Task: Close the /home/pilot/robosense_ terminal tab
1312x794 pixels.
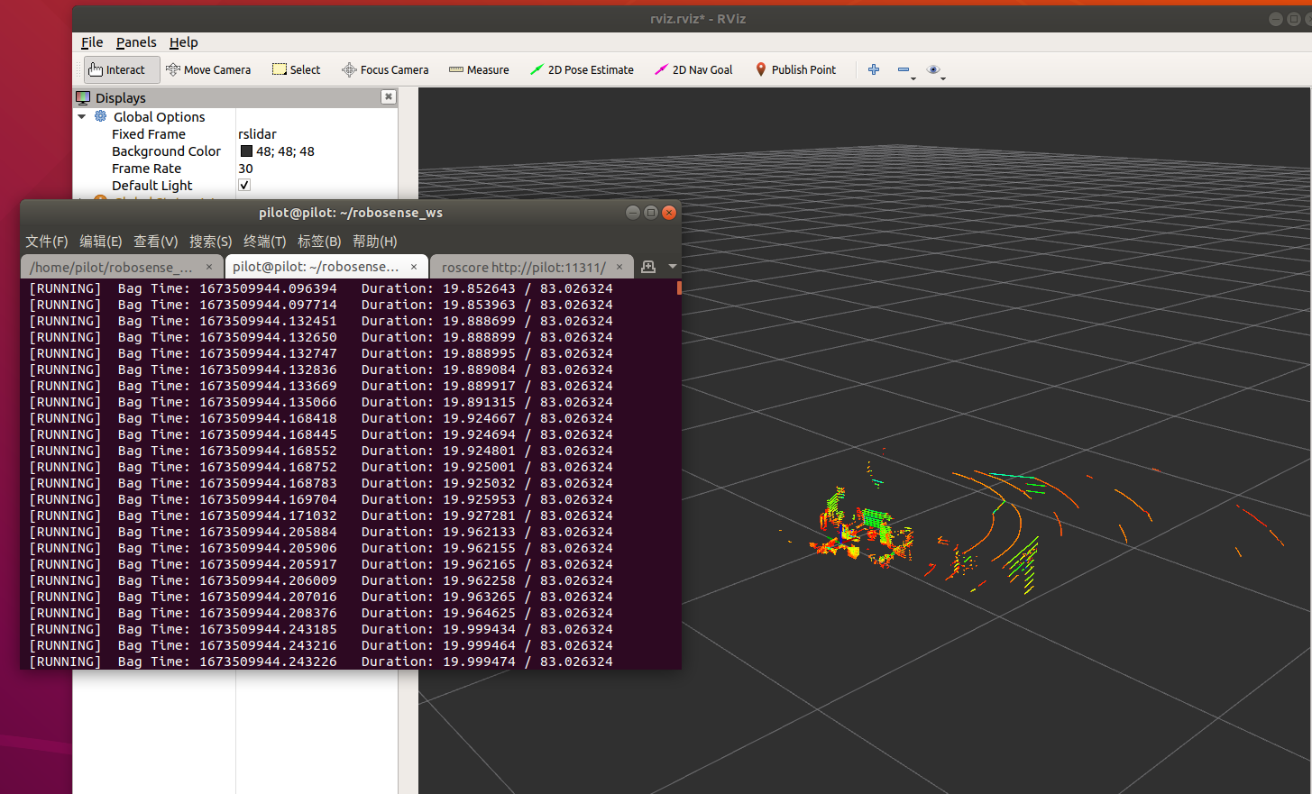Action: click(x=209, y=267)
